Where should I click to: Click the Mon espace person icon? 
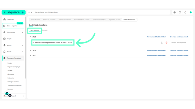click(4, 32)
